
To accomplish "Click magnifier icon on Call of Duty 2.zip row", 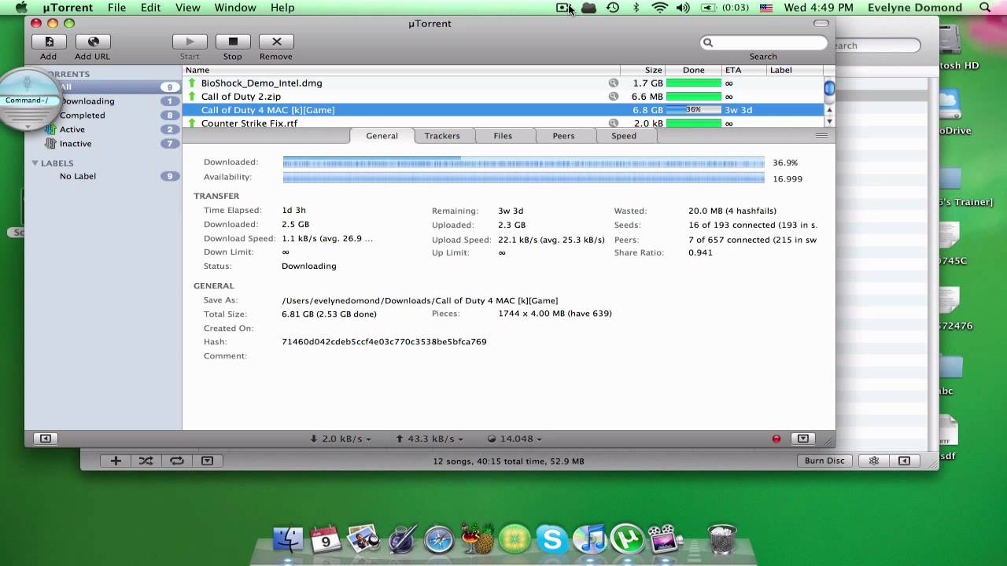I will pos(614,96).
